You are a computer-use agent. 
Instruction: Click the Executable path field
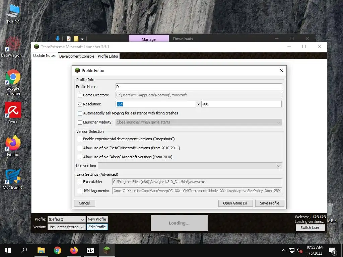[197, 182]
